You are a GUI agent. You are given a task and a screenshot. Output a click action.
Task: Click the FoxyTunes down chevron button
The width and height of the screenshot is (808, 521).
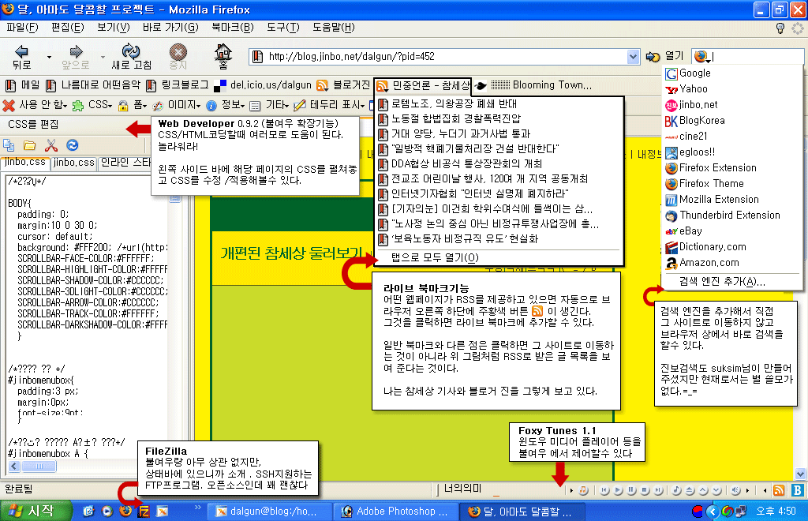[716, 490]
